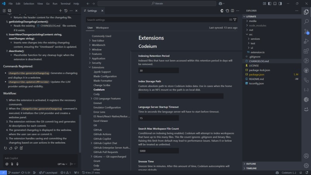This screenshot has height=175, width=311.
Task: Open GitHub Pull Requests settings
Action: tap(105, 152)
